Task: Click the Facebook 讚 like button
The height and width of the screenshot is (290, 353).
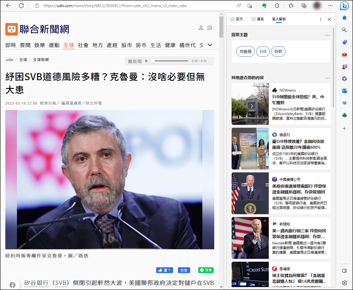Action: (165, 270)
